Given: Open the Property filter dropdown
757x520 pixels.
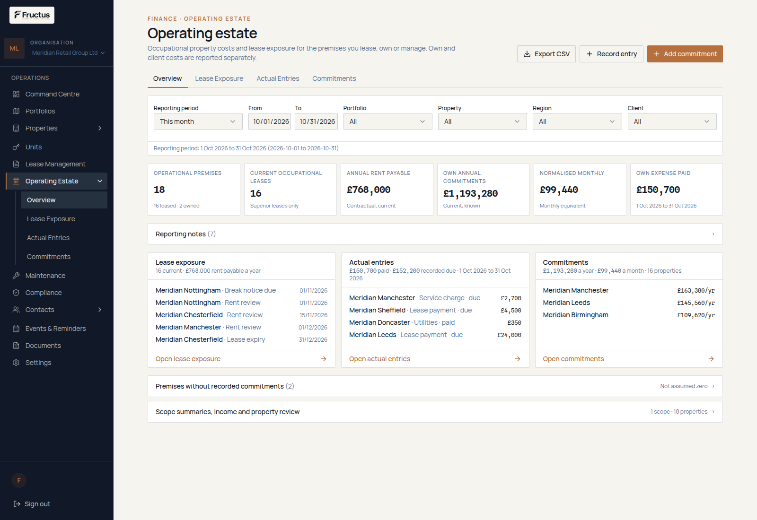Looking at the screenshot, I should pos(482,121).
